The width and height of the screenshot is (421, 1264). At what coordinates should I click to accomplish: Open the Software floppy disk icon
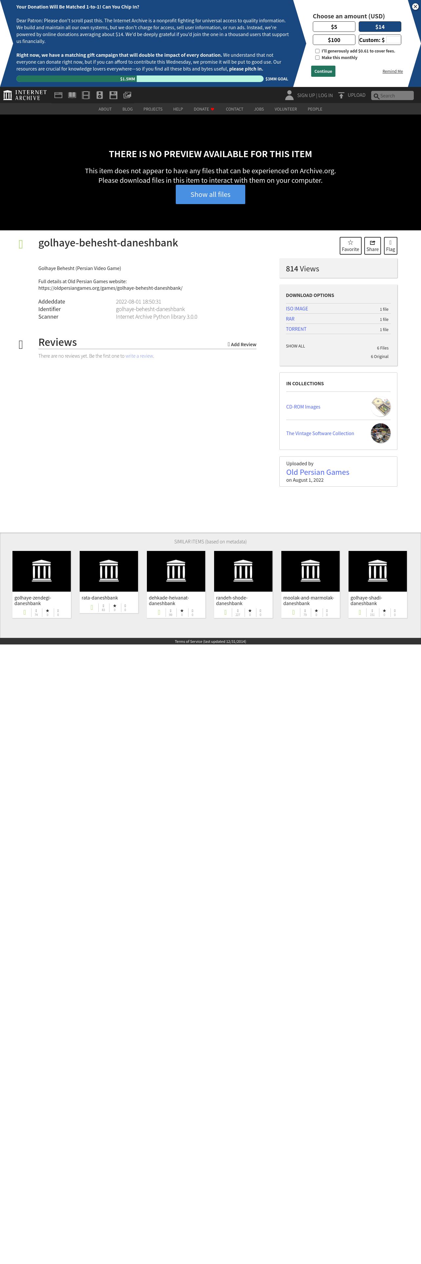coord(113,95)
